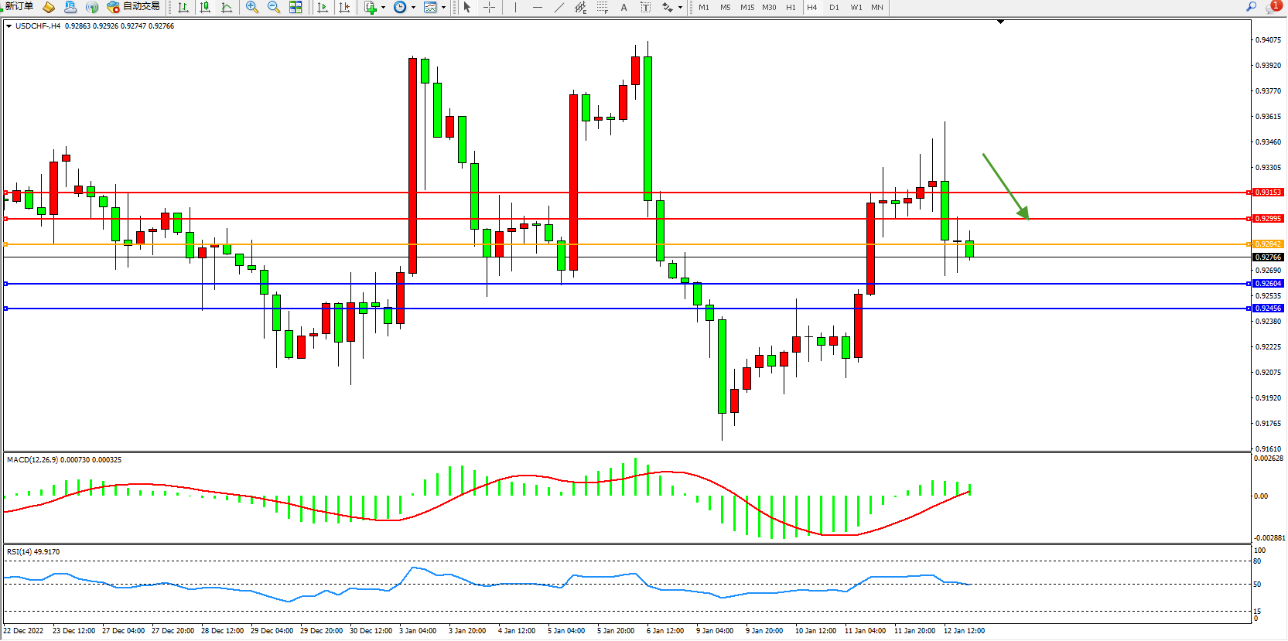
Task: Click the Zoom Out magnifier icon
Action: tap(273, 7)
